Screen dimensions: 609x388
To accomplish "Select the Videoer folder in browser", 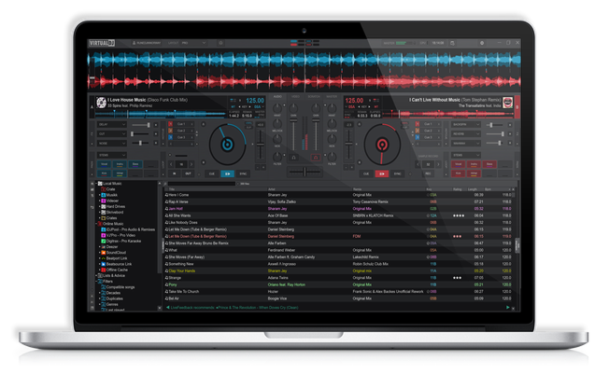I will pyautogui.click(x=110, y=201).
